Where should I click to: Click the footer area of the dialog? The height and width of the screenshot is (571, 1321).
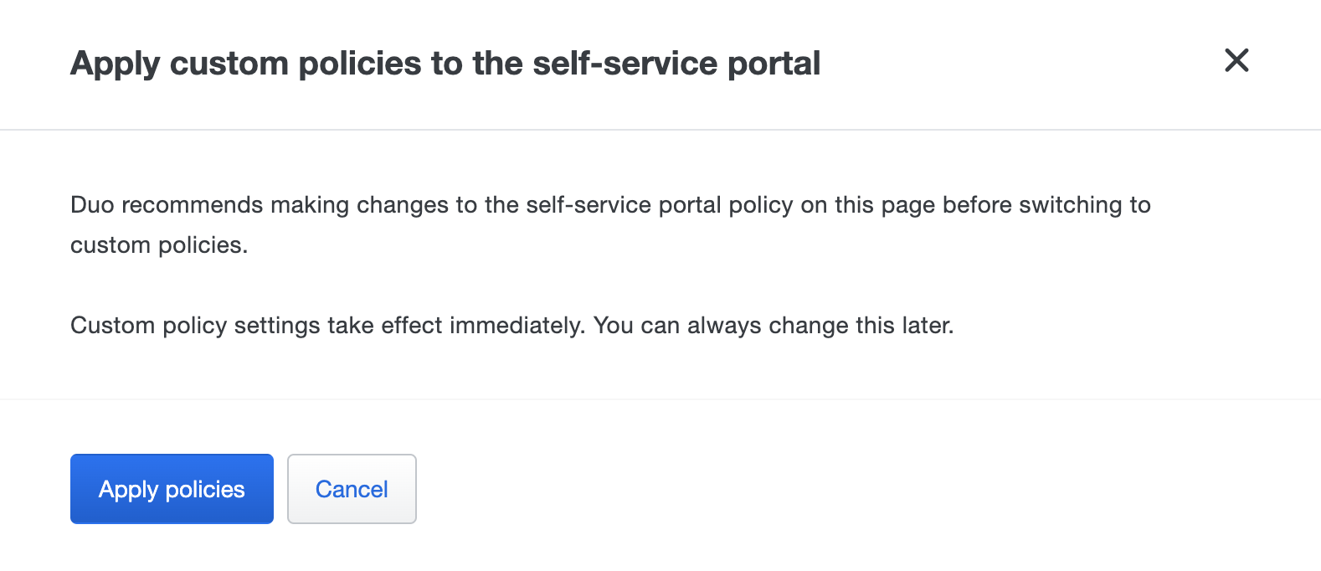(x=660, y=489)
